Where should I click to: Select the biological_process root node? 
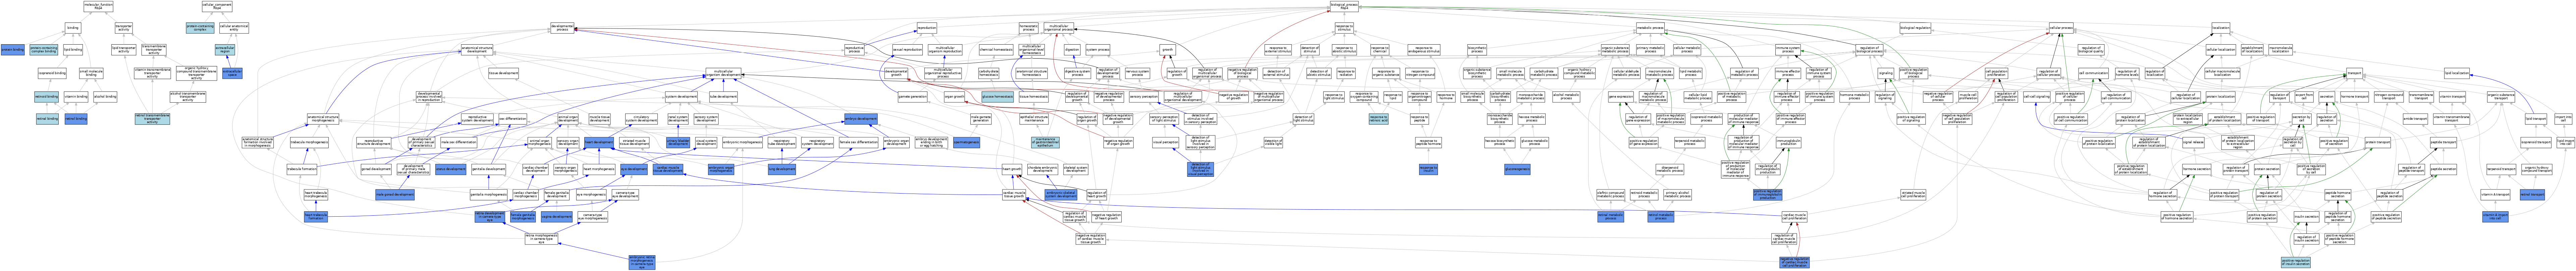point(1344,6)
